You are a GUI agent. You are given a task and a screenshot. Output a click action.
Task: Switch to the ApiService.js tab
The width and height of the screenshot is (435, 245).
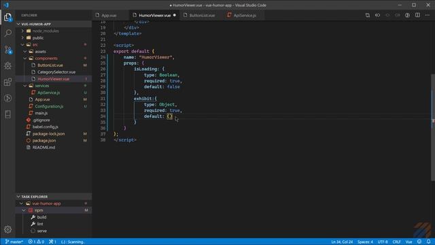(x=245, y=15)
